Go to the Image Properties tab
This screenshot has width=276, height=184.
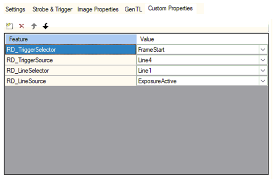pos(98,9)
